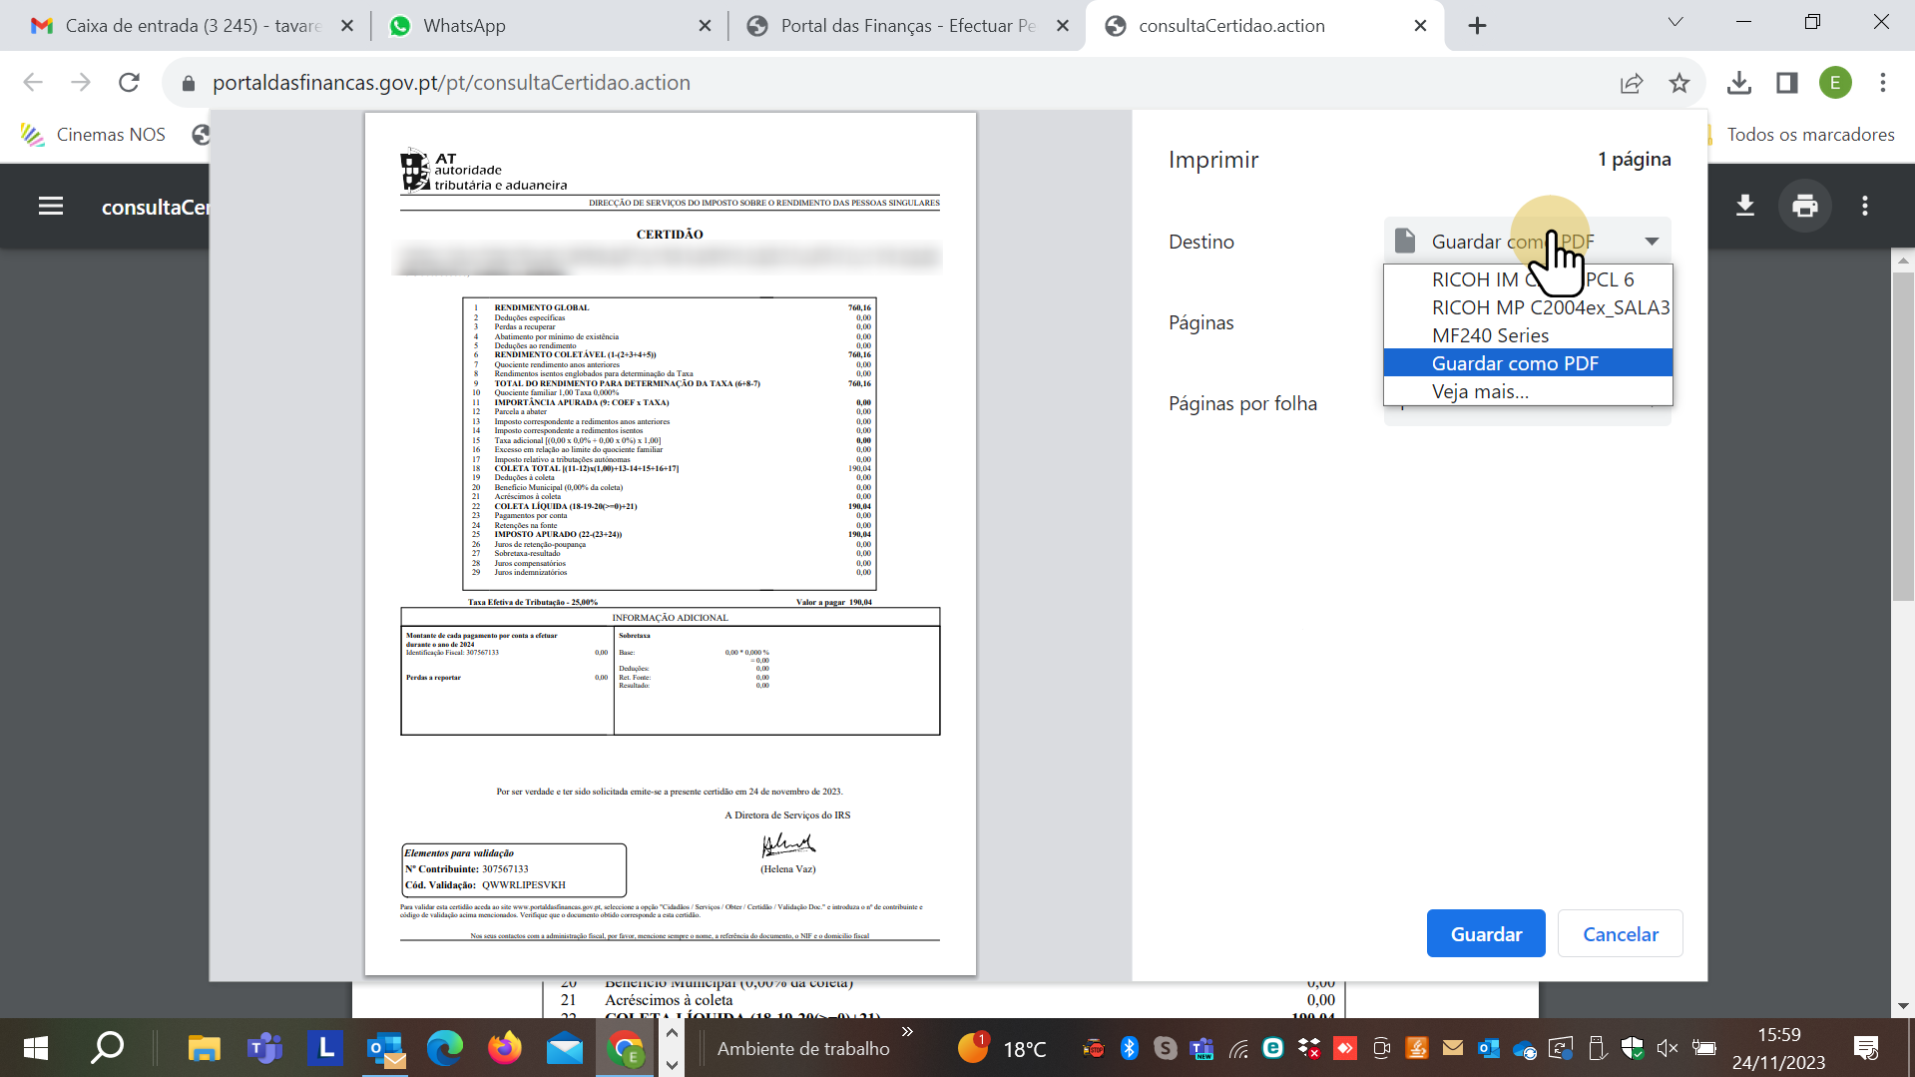Screen dimensions: 1915x1077
Task: Choose MF240 Series printer option
Action: tap(1490, 335)
